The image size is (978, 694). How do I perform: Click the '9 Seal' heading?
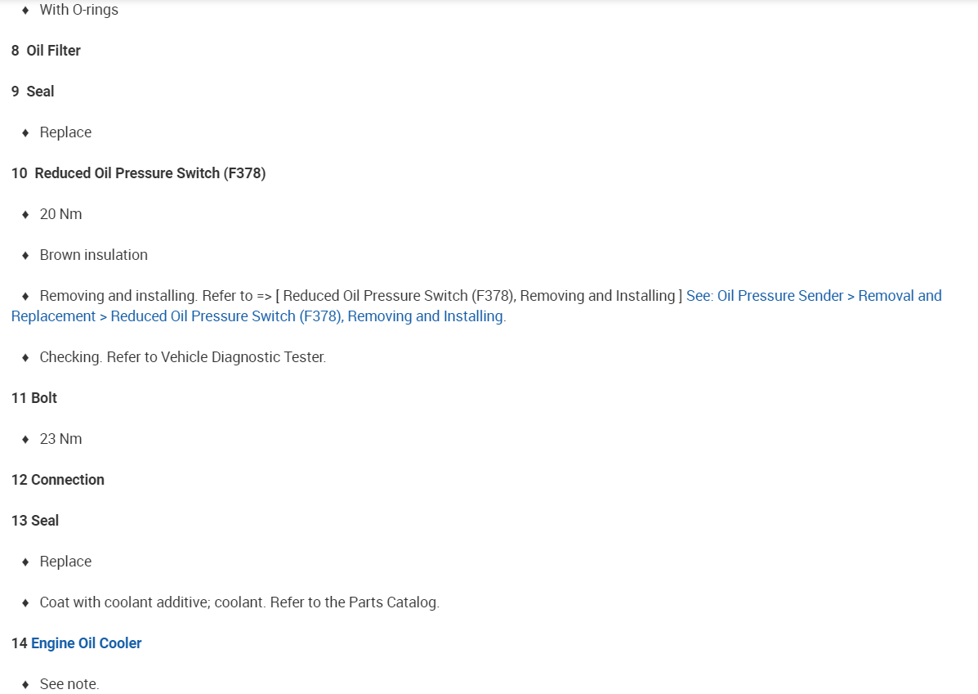click(33, 92)
